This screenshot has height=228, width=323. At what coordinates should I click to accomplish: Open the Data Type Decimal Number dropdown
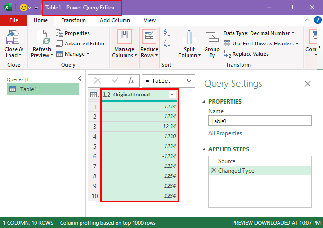[293, 33]
